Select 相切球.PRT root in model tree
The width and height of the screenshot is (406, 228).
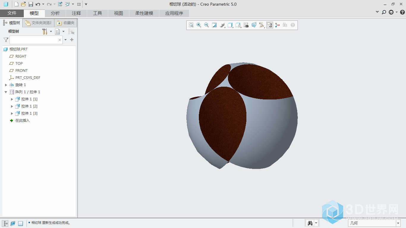[x=18, y=49]
